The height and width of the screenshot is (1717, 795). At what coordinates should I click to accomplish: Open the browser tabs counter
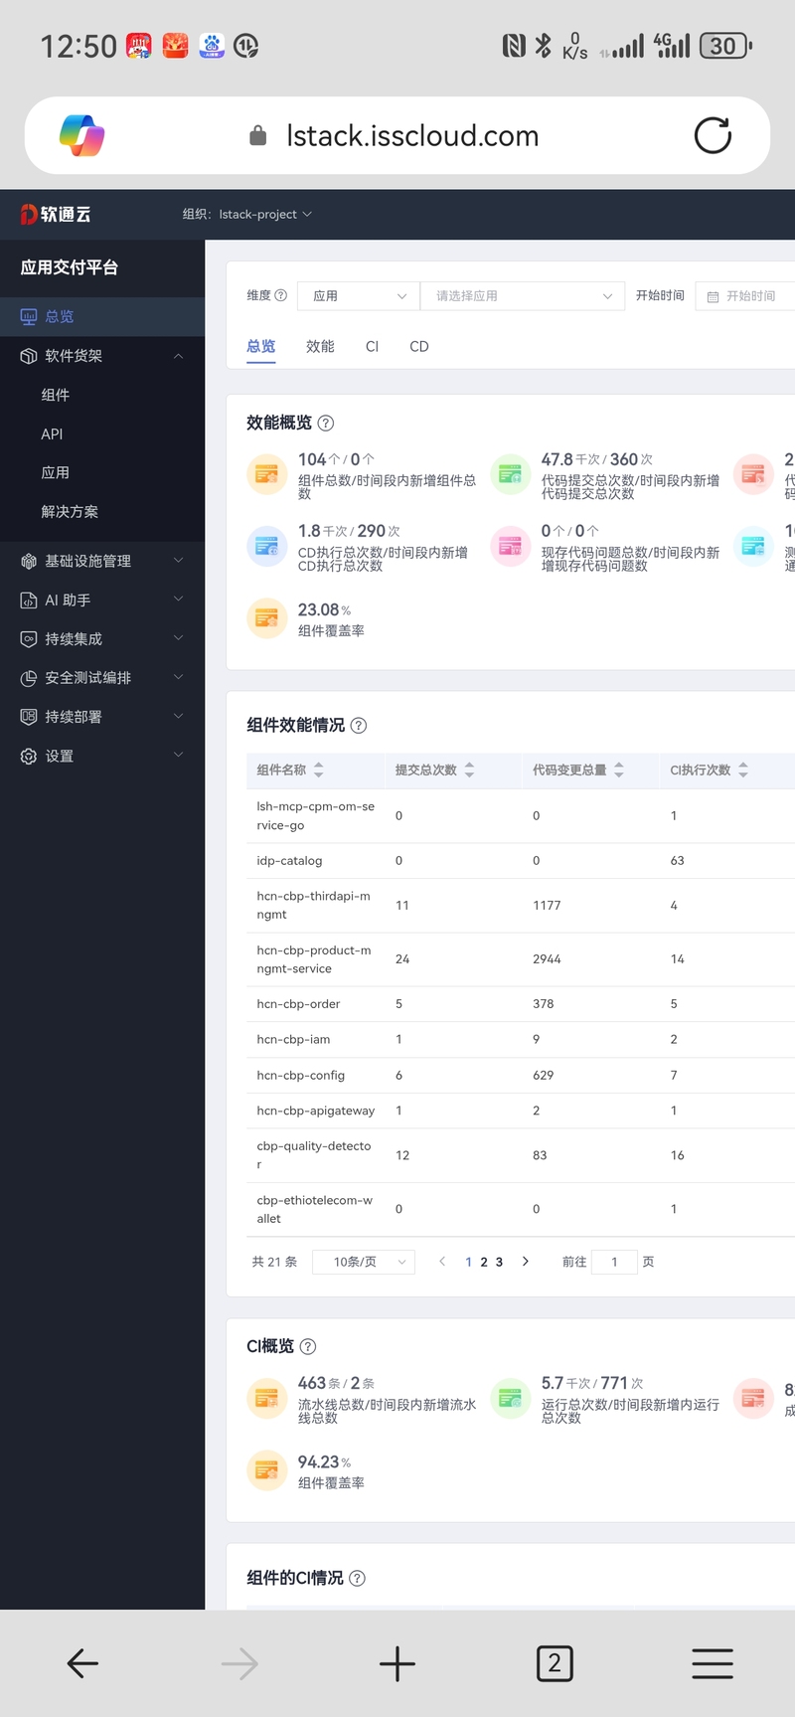point(555,1663)
